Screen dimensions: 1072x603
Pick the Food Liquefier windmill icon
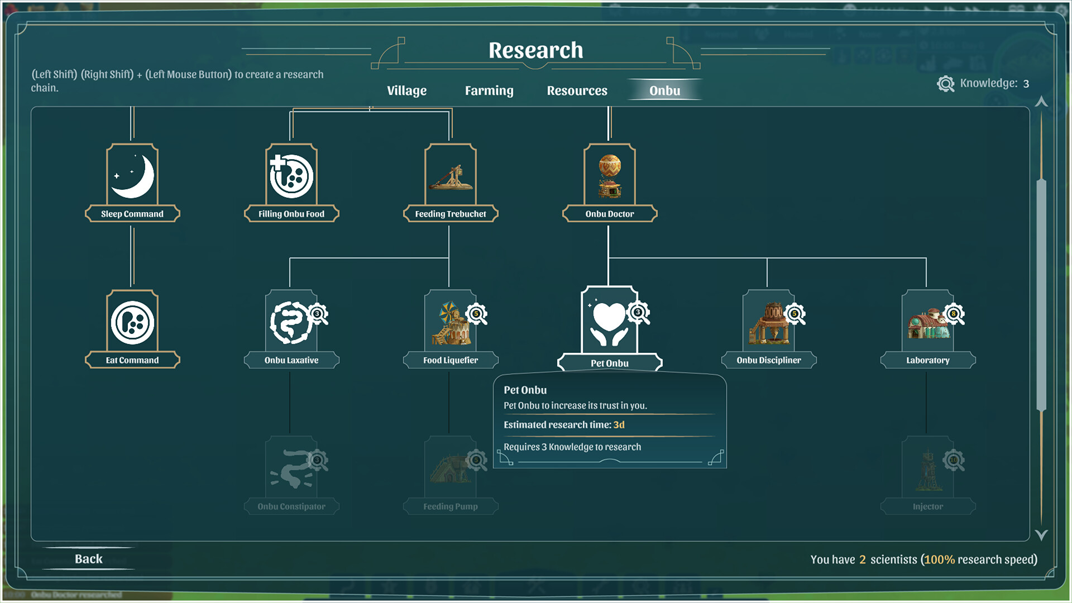[450, 324]
